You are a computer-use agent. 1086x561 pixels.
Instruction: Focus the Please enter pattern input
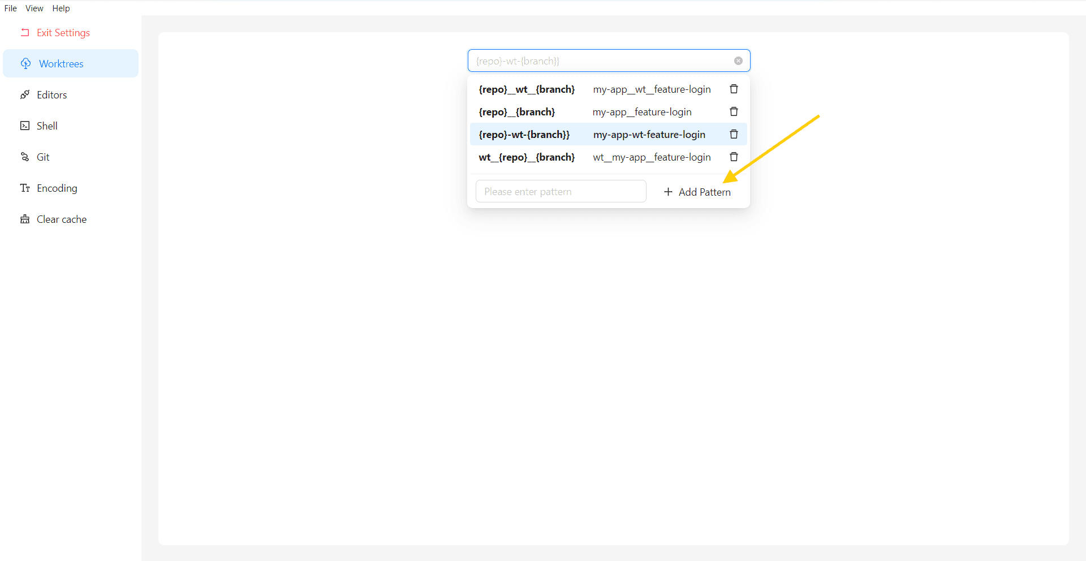coord(561,191)
